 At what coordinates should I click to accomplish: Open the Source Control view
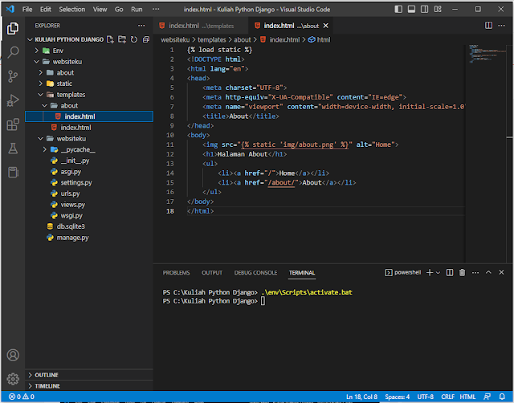click(x=13, y=76)
